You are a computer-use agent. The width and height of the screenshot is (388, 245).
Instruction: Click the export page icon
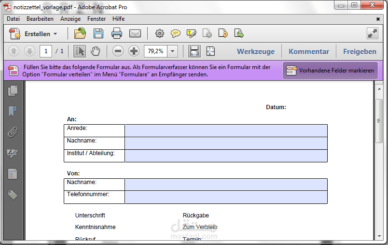(x=239, y=33)
